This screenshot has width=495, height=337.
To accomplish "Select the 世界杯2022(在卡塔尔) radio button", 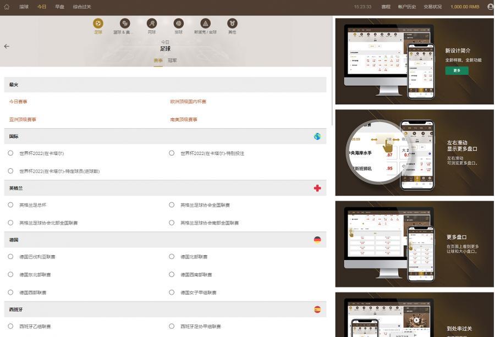I will pos(10,154).
